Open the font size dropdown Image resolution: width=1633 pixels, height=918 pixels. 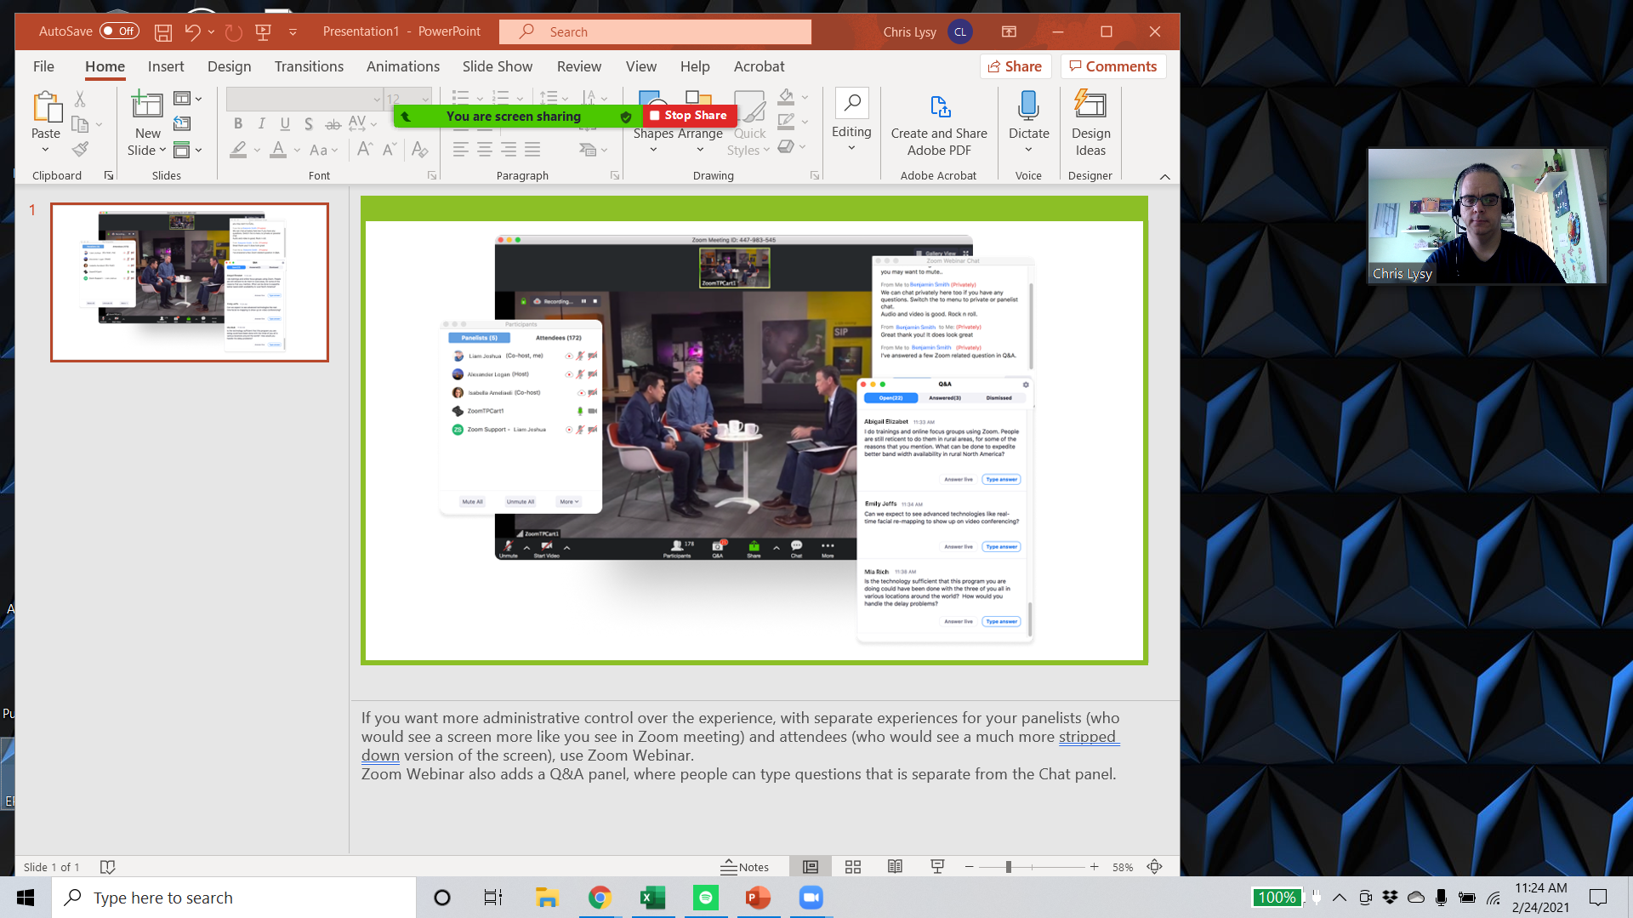424,98
